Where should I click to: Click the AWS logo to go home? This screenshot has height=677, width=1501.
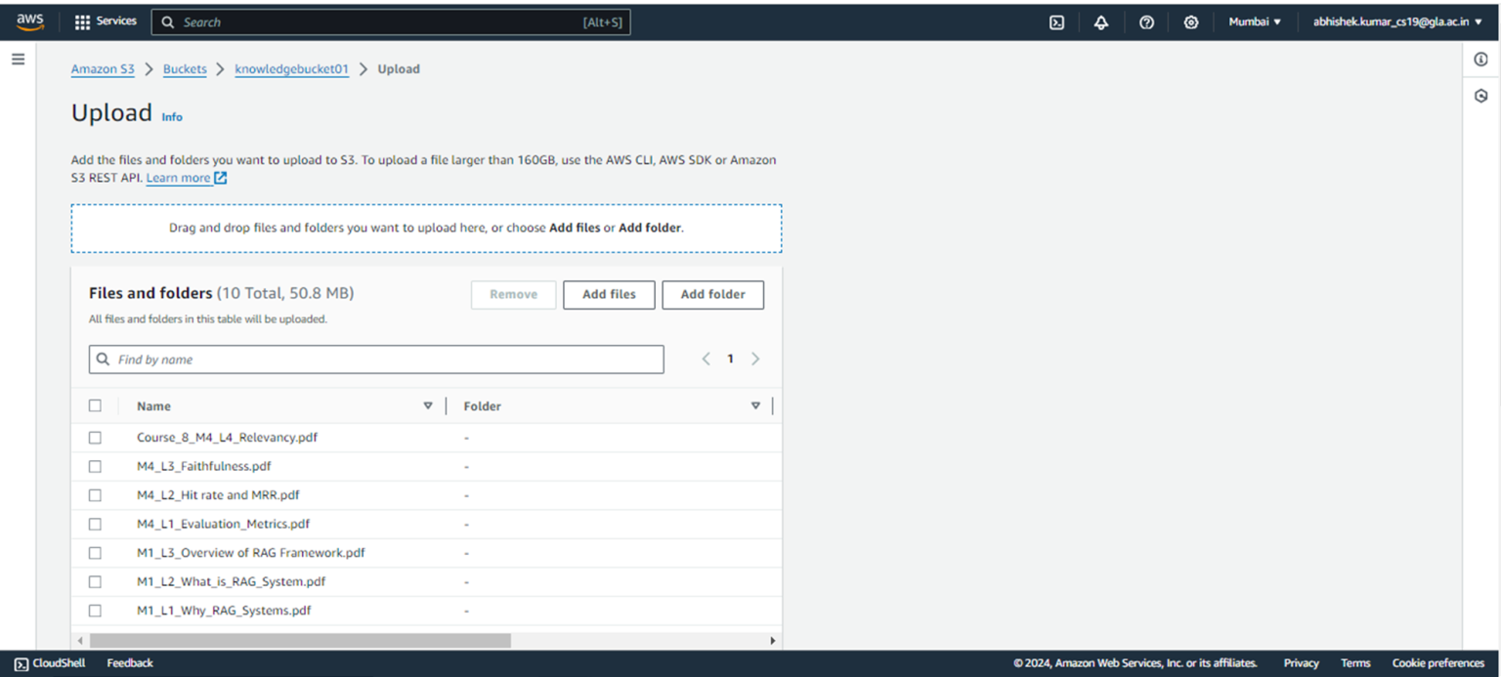28,21
